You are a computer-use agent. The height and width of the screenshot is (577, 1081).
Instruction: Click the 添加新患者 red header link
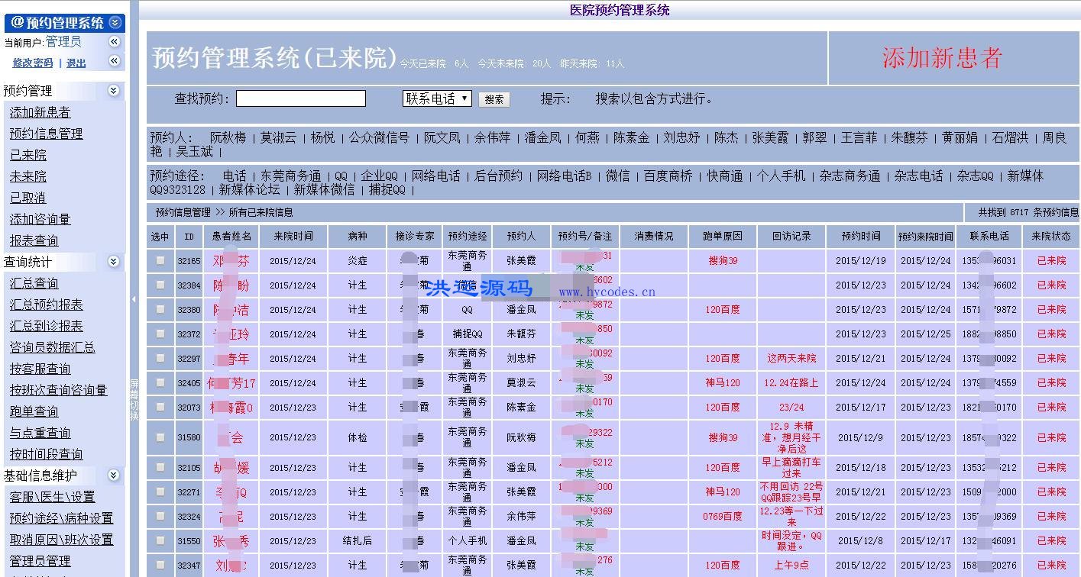point(942,58)
